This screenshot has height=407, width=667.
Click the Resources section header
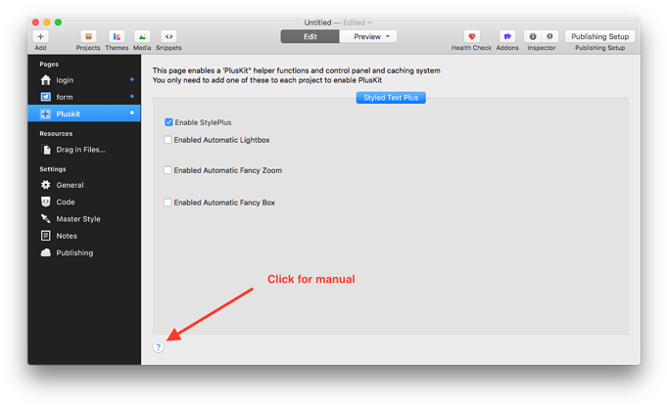(56, 133)
